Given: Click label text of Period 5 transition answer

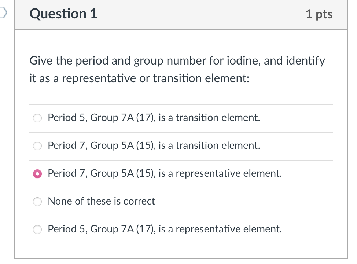Looking at the screenshot, I should 154,118.
